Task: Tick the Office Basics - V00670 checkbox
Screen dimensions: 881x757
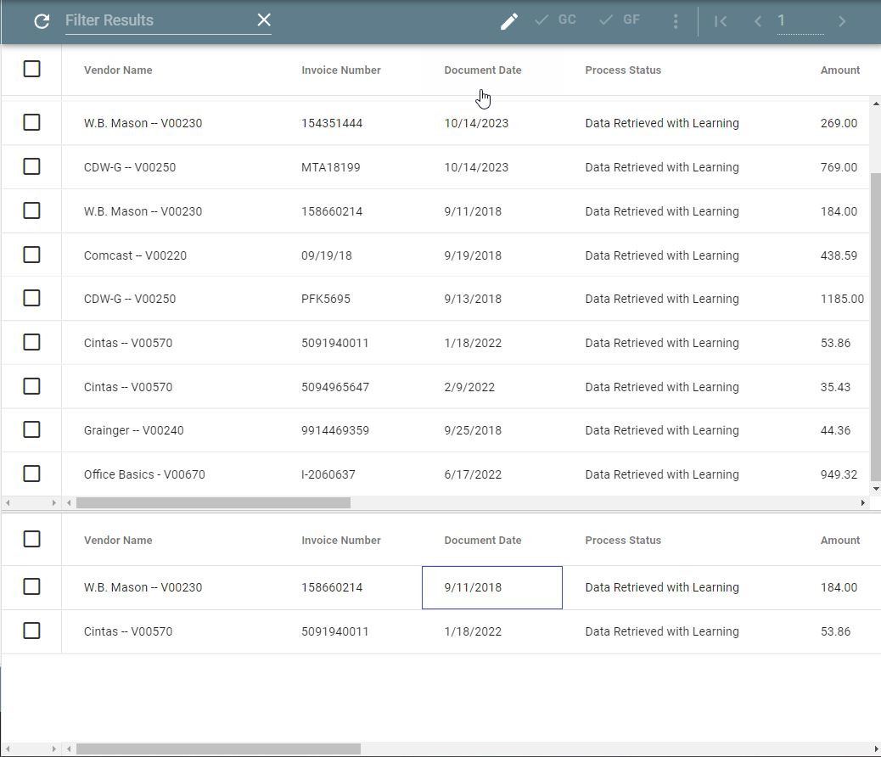Action: 31,474
